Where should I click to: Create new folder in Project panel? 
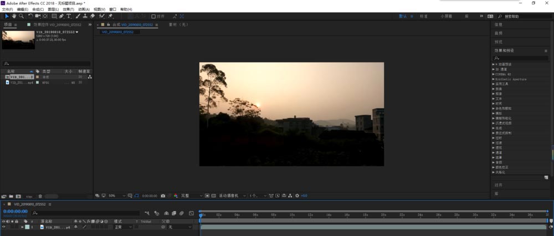[x=11, y=196]
